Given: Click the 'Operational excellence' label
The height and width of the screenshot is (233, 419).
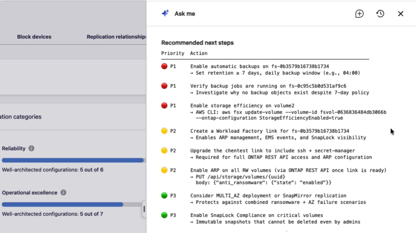Looking at the screenshot, I should pyautogui.click(x=30, y=193).
